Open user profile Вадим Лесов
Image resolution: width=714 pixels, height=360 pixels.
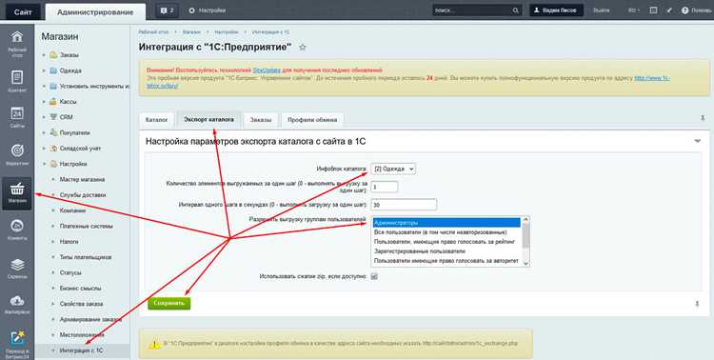[557, 10]
